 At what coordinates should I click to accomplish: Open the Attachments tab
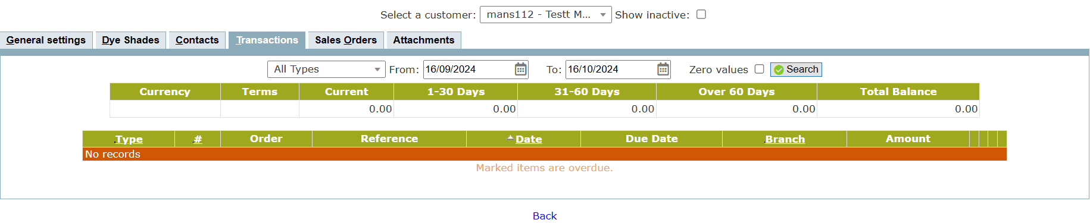pyautogui.click(x=423, y=40)
